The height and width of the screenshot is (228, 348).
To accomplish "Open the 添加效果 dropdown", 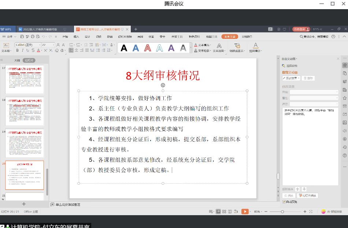I will pos(292,78).
